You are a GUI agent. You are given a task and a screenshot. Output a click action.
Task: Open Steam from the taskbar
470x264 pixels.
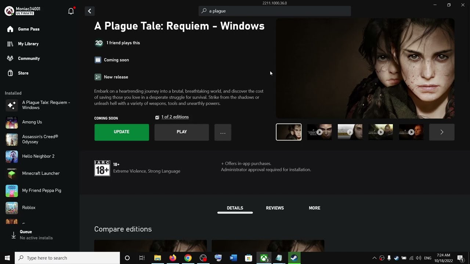coord(294,258)
